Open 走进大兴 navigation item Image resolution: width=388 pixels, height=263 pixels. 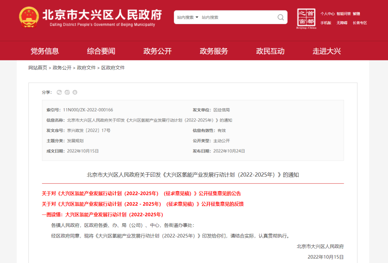pos(327,51)
